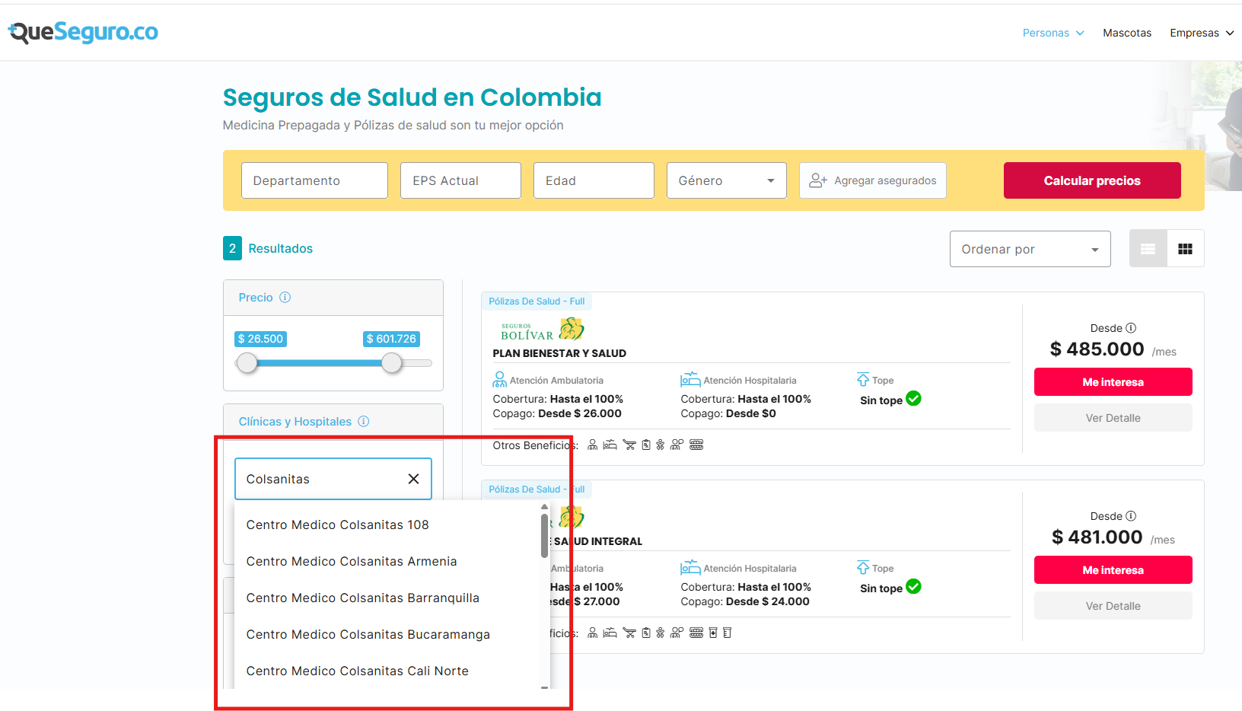Select the list view display toggle

1148,248
